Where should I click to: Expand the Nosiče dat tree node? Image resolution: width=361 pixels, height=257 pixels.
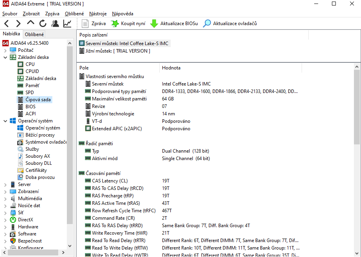[5, 206]
